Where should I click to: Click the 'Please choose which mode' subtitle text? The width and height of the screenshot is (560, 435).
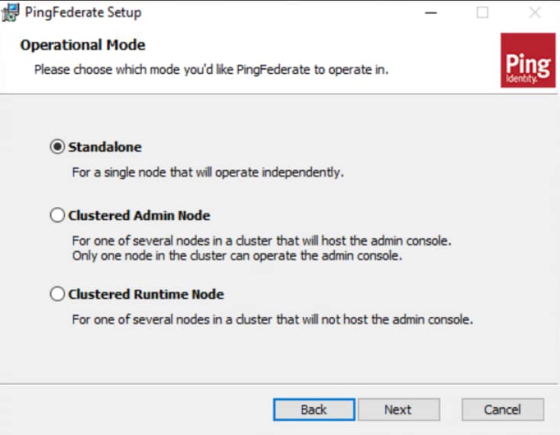coord(211,70)
